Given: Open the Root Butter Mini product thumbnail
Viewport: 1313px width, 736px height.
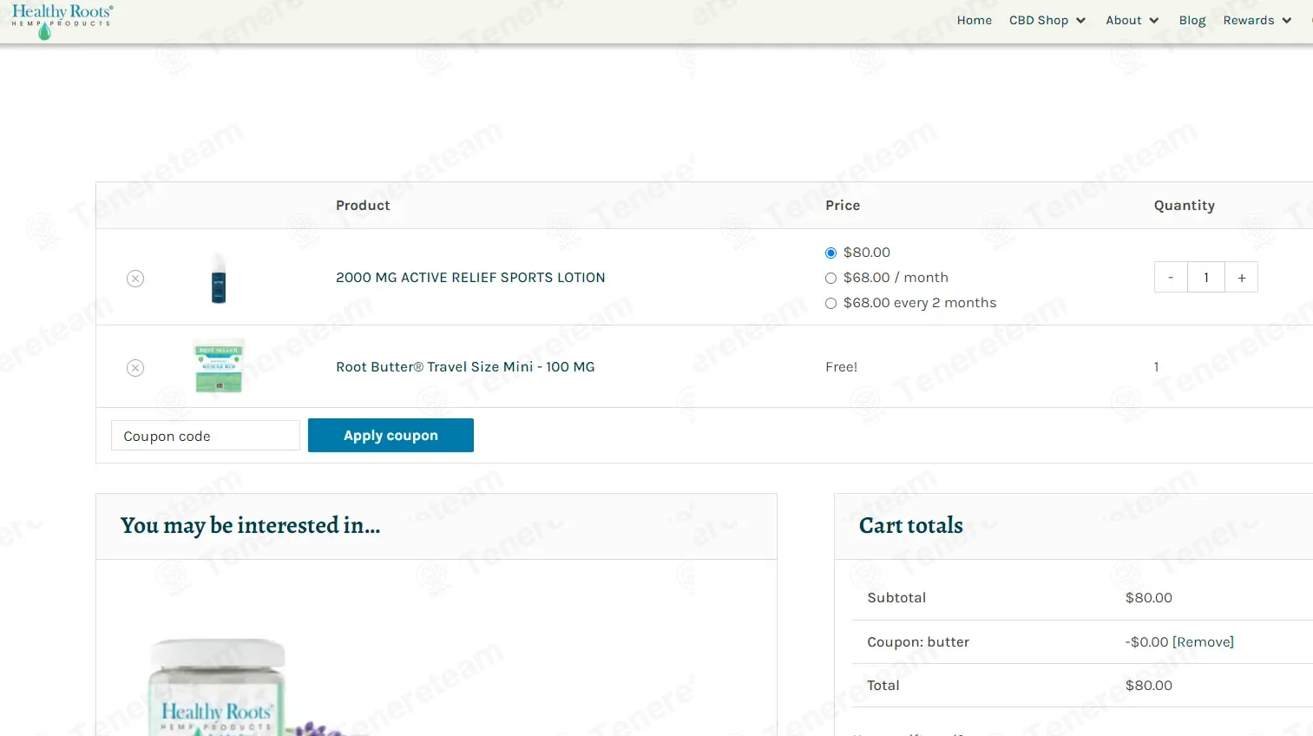Looking at the screenshot, I should pyautogui.click(x=219, y=366).
